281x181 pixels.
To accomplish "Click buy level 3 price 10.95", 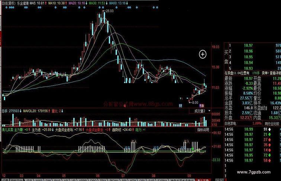I will (x=248, y=57).
